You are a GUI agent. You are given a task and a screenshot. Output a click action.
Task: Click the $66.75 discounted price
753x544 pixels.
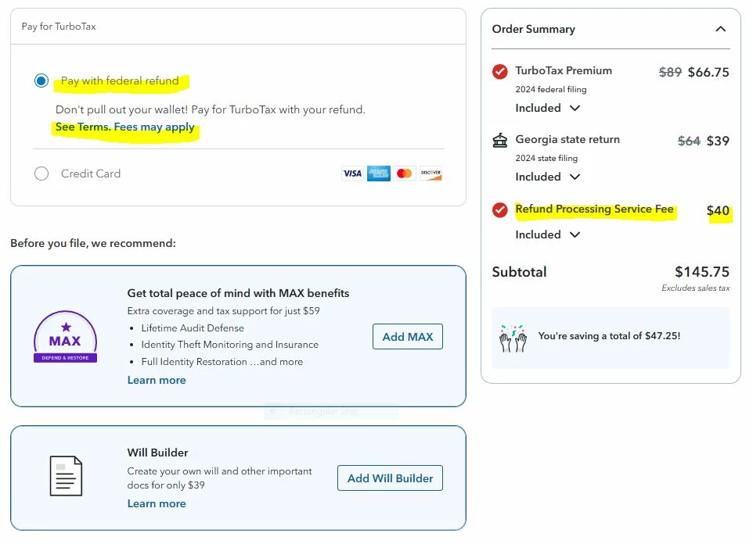(708, 73)
